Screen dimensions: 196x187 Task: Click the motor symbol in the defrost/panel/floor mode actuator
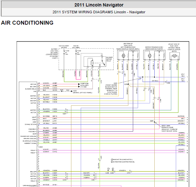point(149,56)
